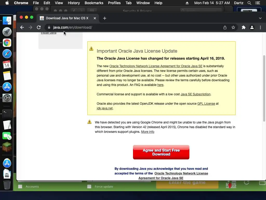Click the refresh icon in launcher

click(247, 183)
